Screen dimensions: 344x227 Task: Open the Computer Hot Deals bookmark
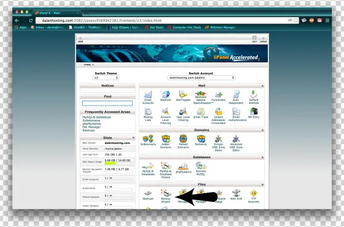click(x=185, y=28)
